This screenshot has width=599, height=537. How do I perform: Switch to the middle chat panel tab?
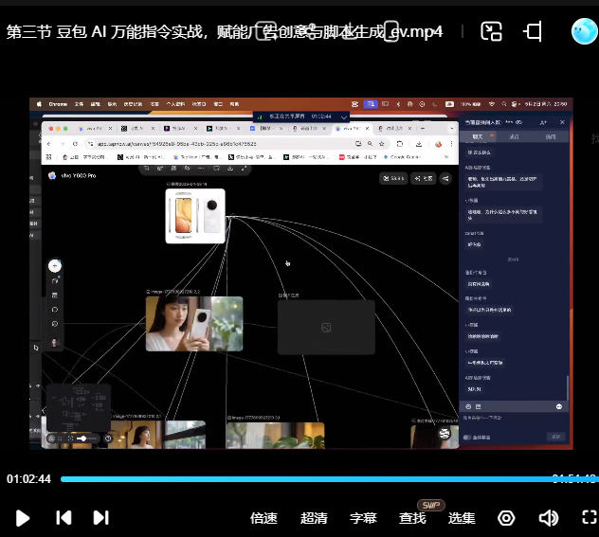[514, 136]
